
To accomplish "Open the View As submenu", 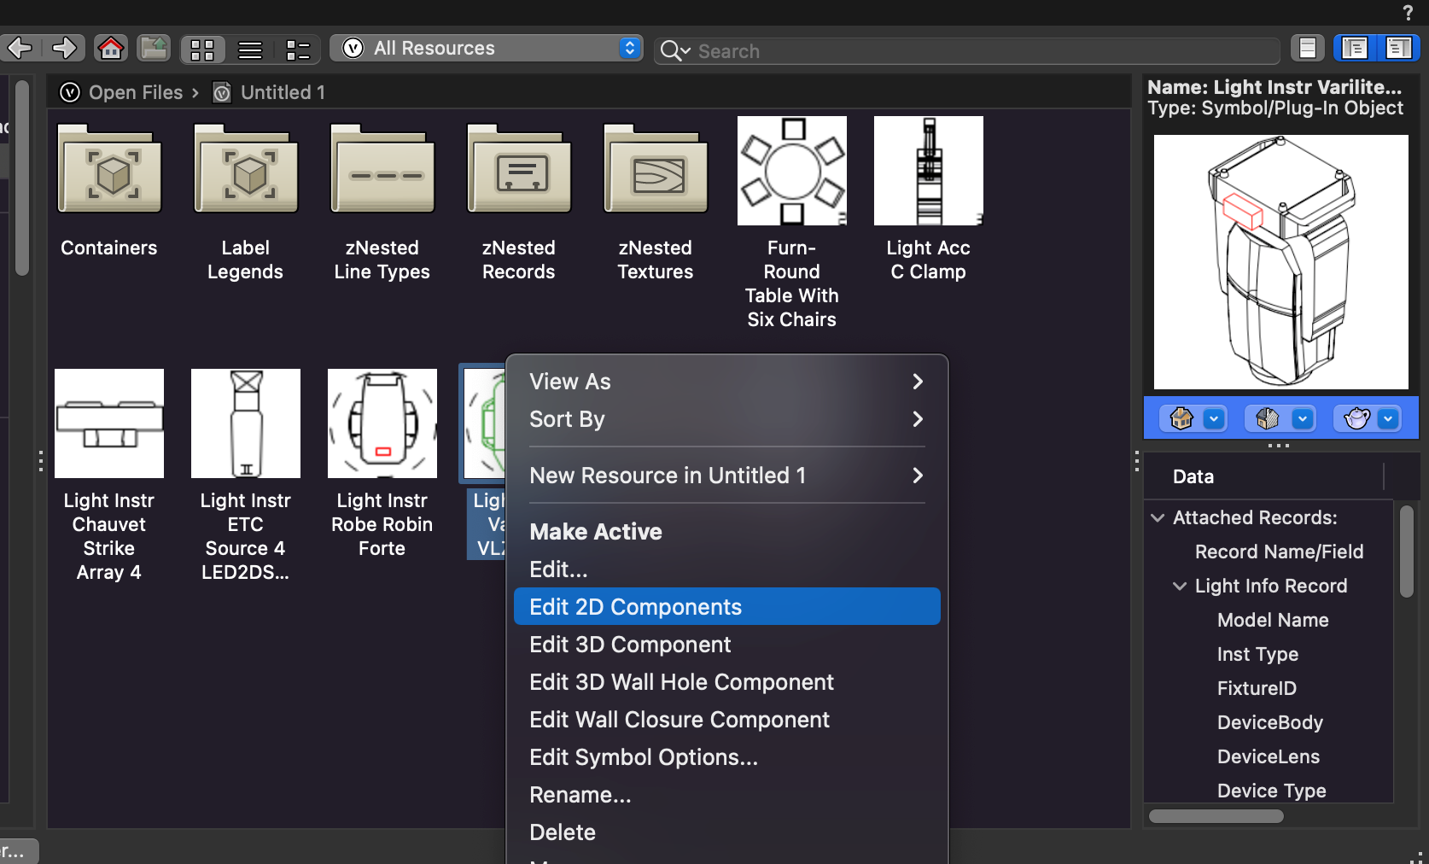I will (727, 382).
